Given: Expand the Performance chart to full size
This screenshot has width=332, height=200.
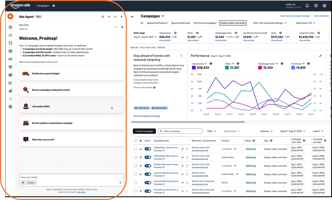Looking at the screenshot, I should point(320,56).
